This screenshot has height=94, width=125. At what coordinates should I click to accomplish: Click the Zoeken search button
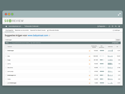click(118, 40)
